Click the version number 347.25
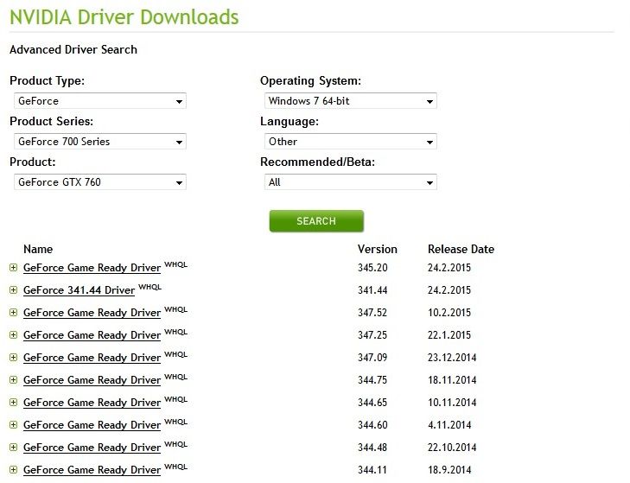 click(x=372, y=335)
